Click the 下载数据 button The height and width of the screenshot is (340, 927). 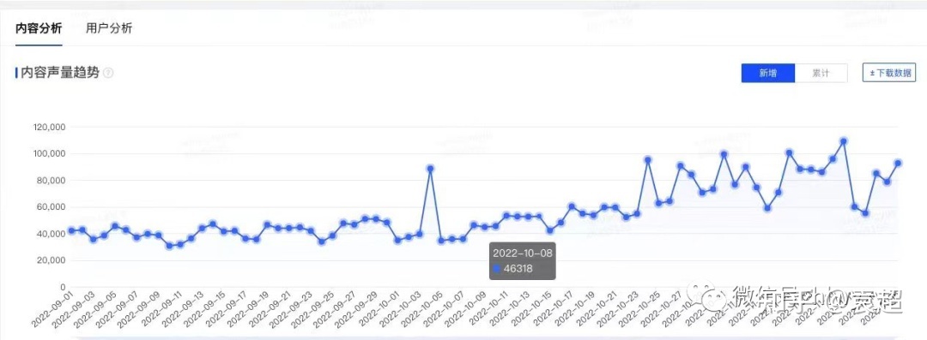[889, 73]
